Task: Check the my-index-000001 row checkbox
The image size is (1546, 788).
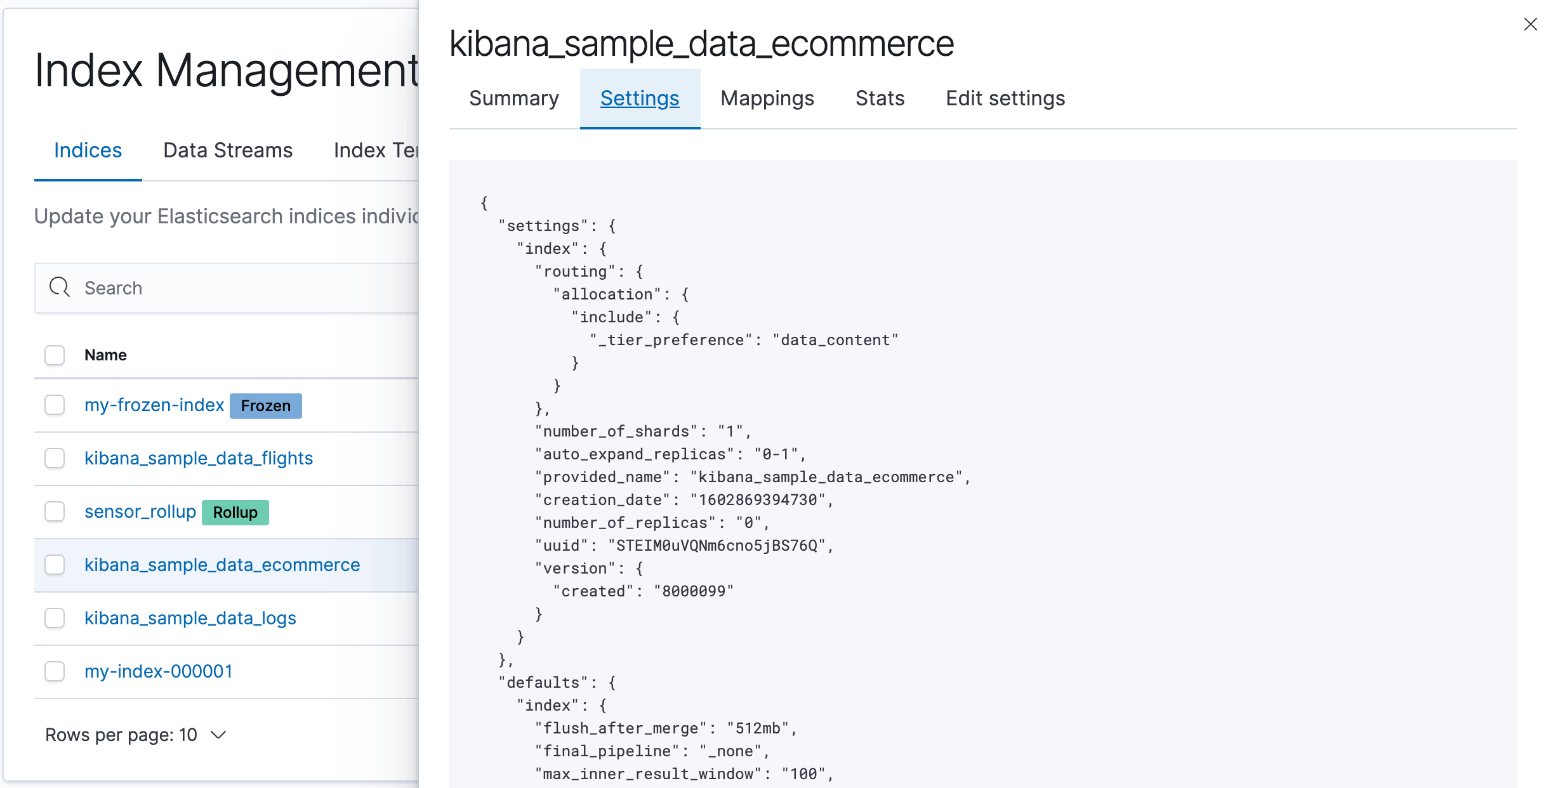Action: [x=55, y=671]
